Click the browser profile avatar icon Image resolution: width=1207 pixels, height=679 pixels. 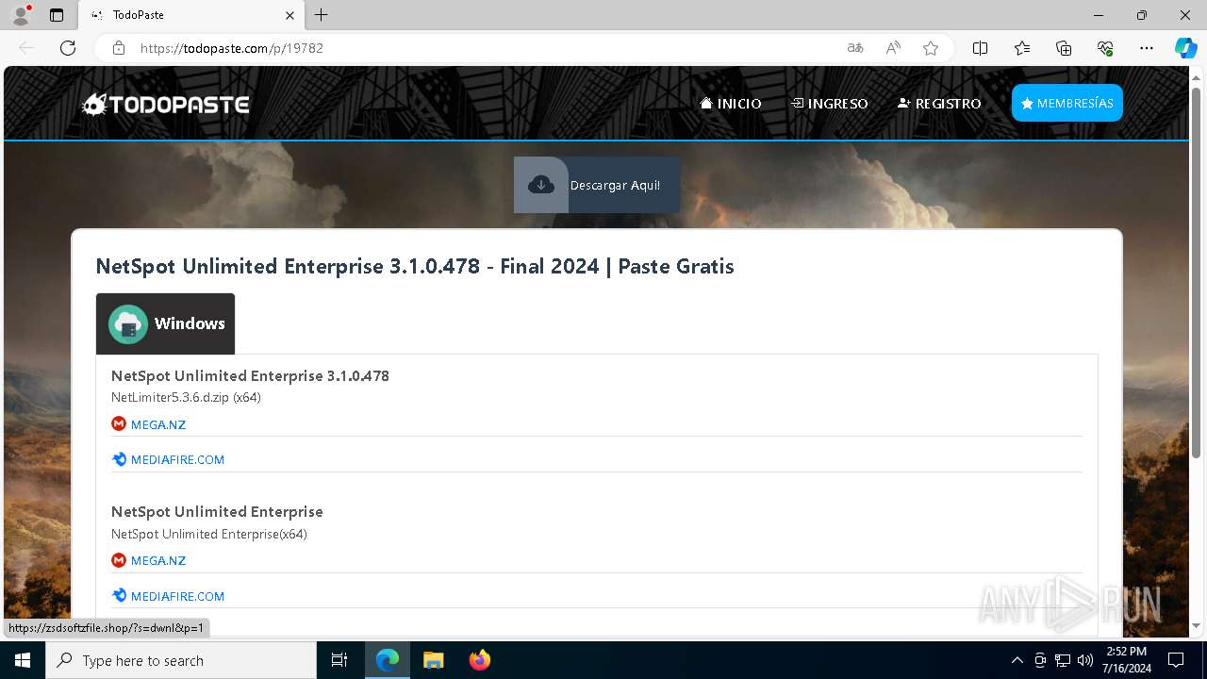tap(21, 15)
